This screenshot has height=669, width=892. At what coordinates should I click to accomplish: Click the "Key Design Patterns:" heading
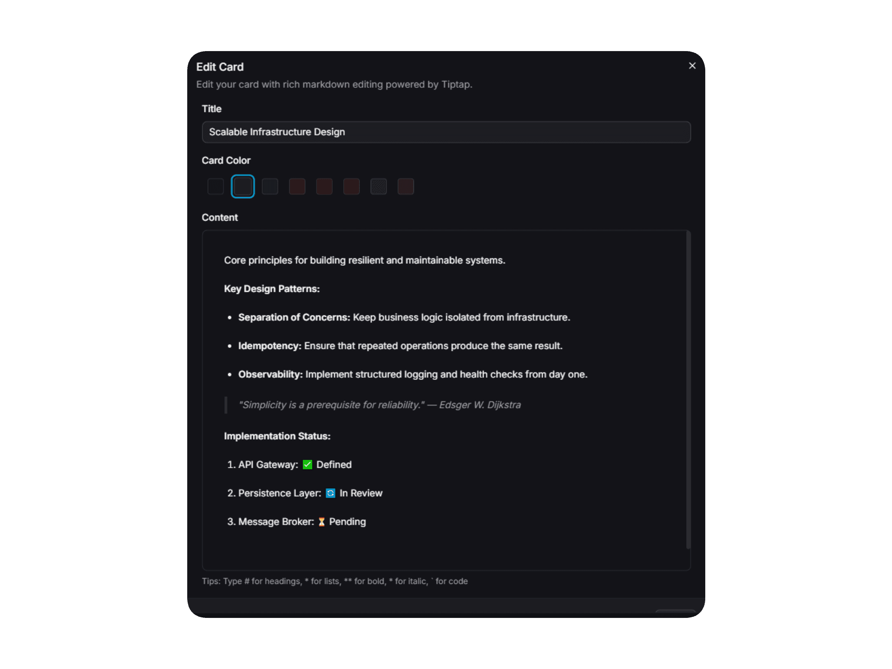[x=272, y=289]
